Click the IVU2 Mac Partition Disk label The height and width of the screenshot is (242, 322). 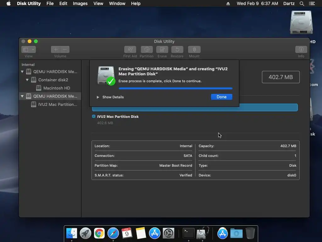click(x=118, y=117)
